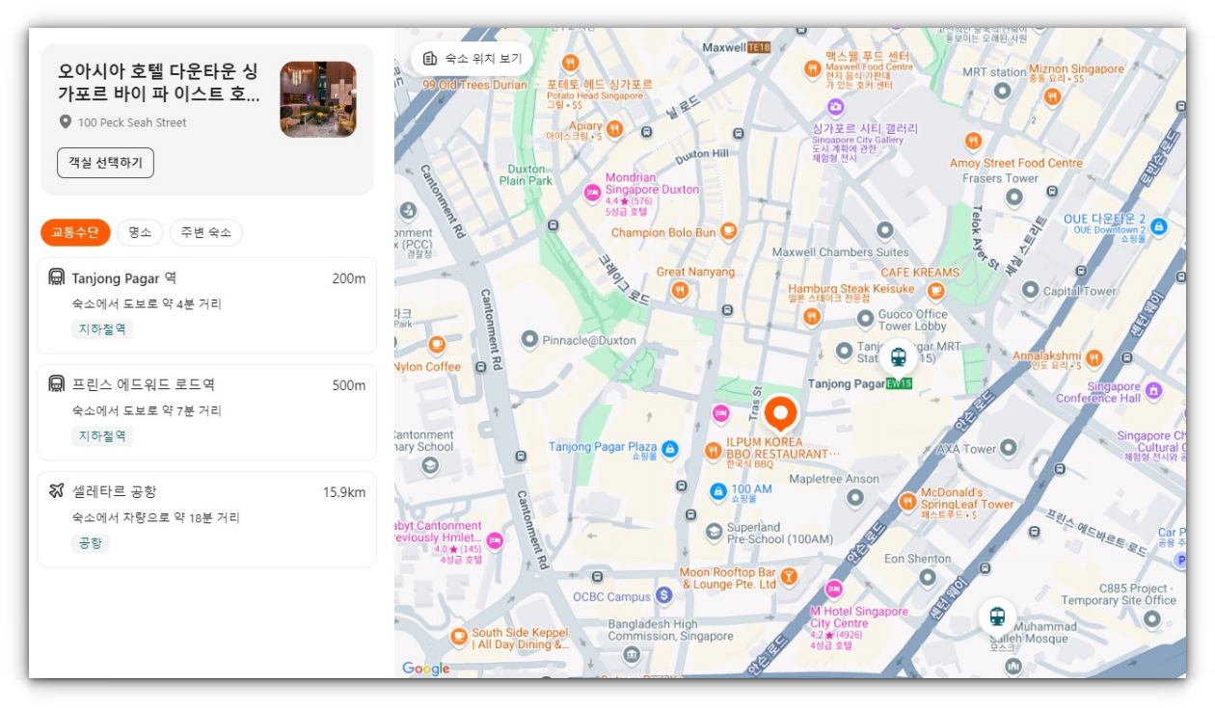Click the 100 Peck Seah Street address

coord(132,122)
